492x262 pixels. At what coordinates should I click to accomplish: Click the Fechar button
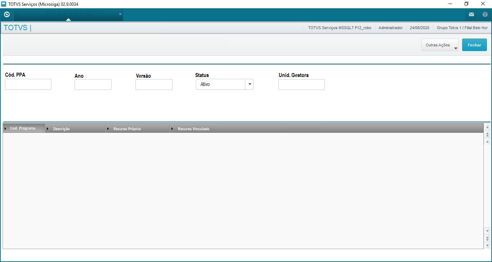click(474, 45)
